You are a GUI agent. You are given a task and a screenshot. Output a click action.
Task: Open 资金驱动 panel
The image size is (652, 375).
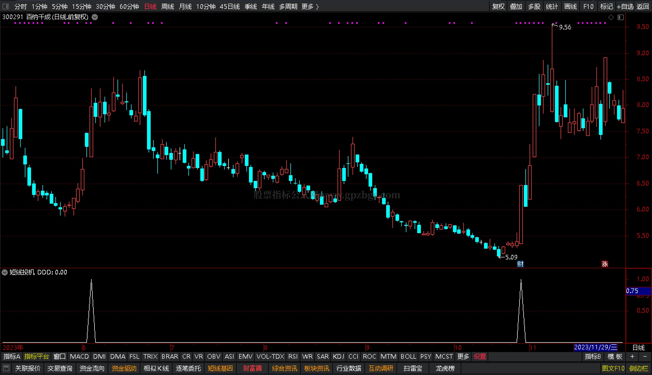coord(124,368)
